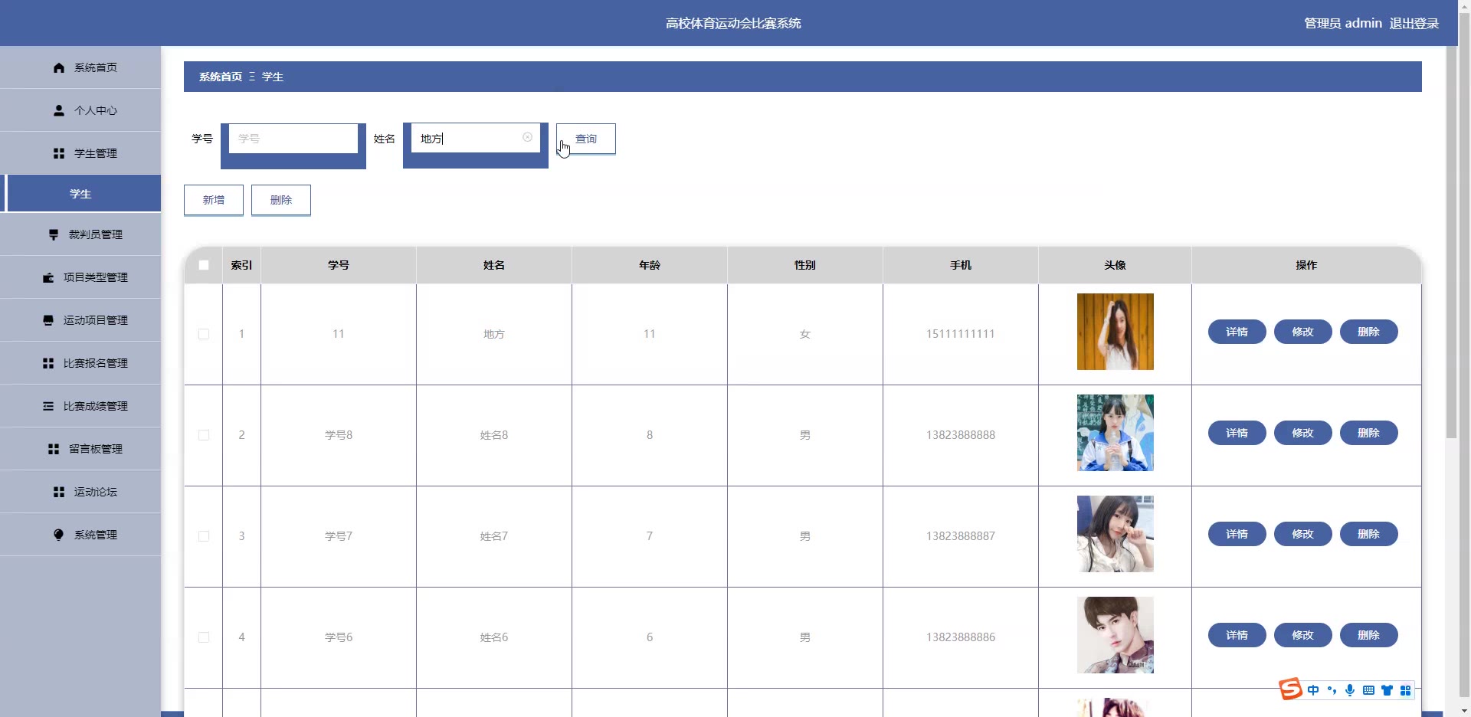Expand 系统管理 sidebar menu
This screenshot has width=1471, height=717.
click(80, 535)
